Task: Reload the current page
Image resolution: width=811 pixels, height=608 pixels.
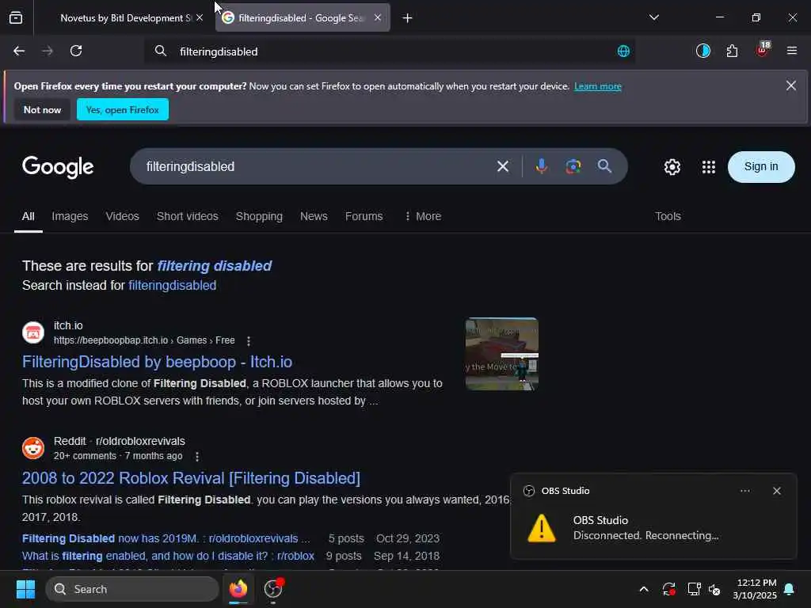Action: [x=76, y=51]
